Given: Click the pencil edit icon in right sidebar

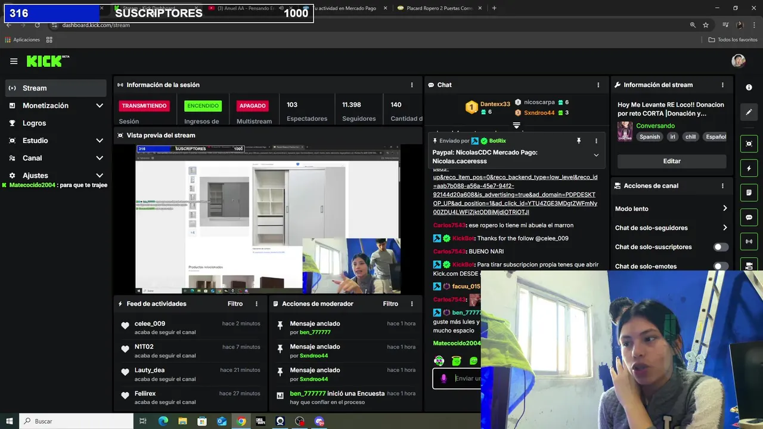Looking at the screenshot, I should point(749,112).
